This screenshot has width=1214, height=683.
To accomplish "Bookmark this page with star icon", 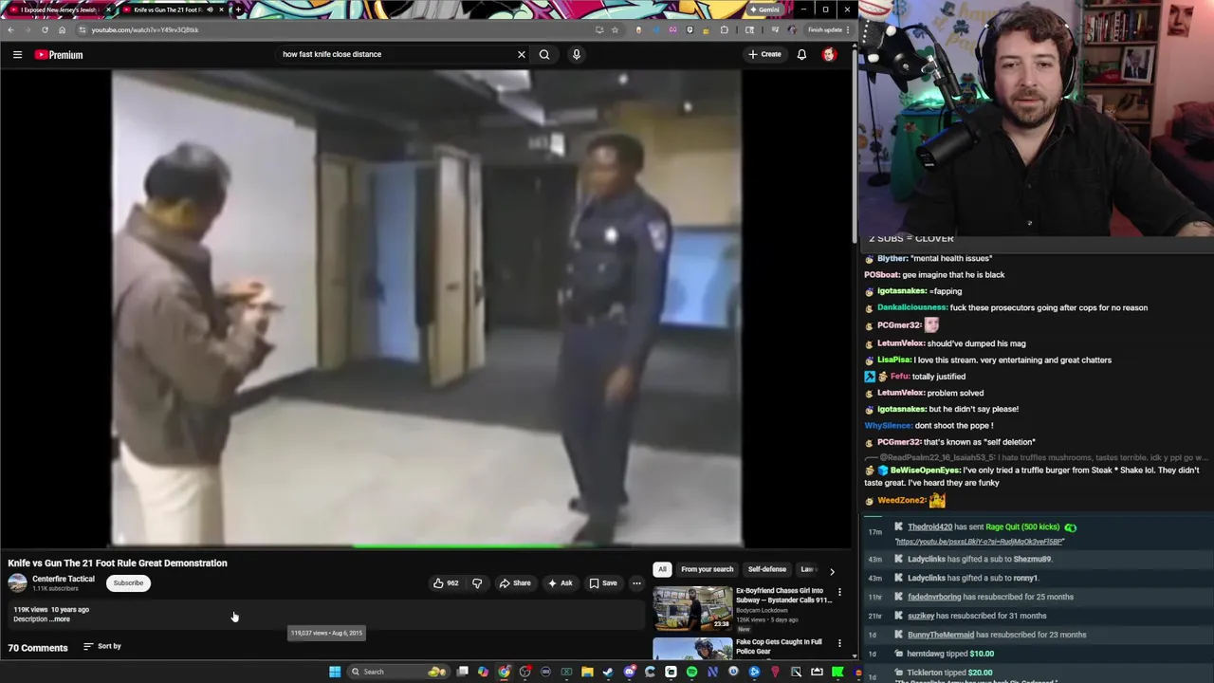I will (x=615, y=29).
